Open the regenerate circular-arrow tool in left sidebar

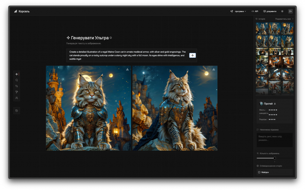17,80
